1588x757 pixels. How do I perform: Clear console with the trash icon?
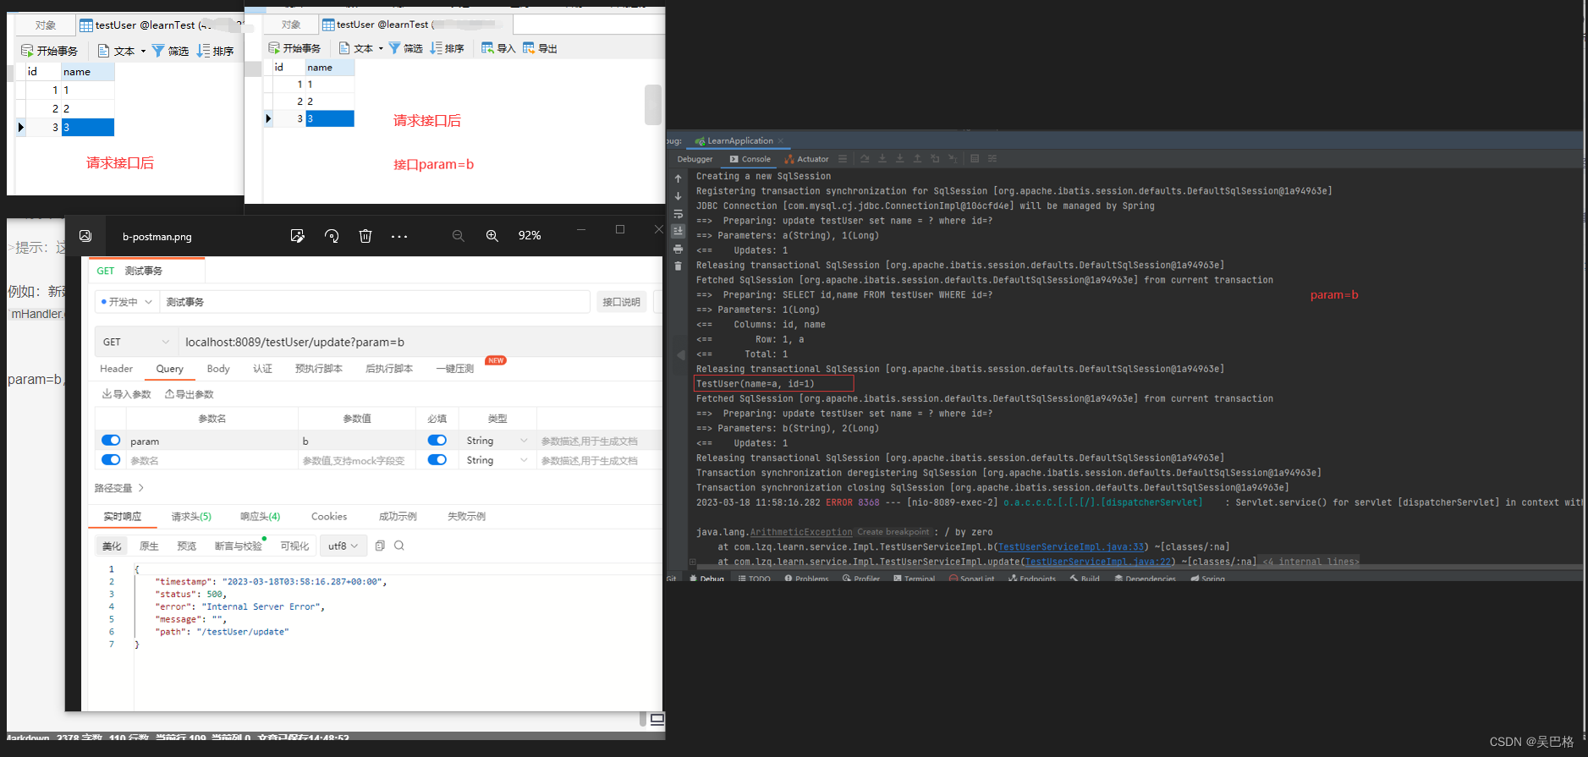click(678, 266)
